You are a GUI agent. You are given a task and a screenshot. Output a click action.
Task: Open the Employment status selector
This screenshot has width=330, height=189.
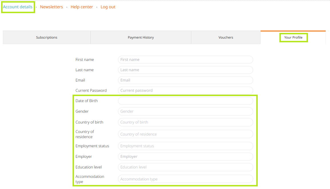[185, 146]
